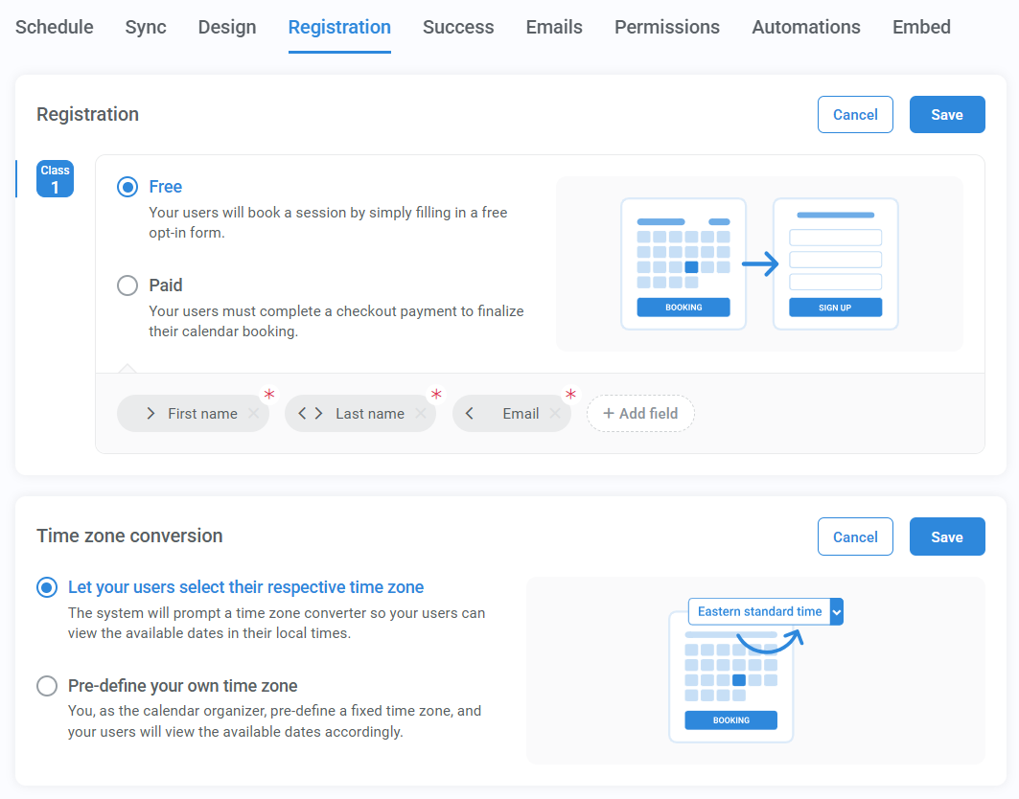Open the Add field picker
1019x799 pixels.
tap(640, 413)
